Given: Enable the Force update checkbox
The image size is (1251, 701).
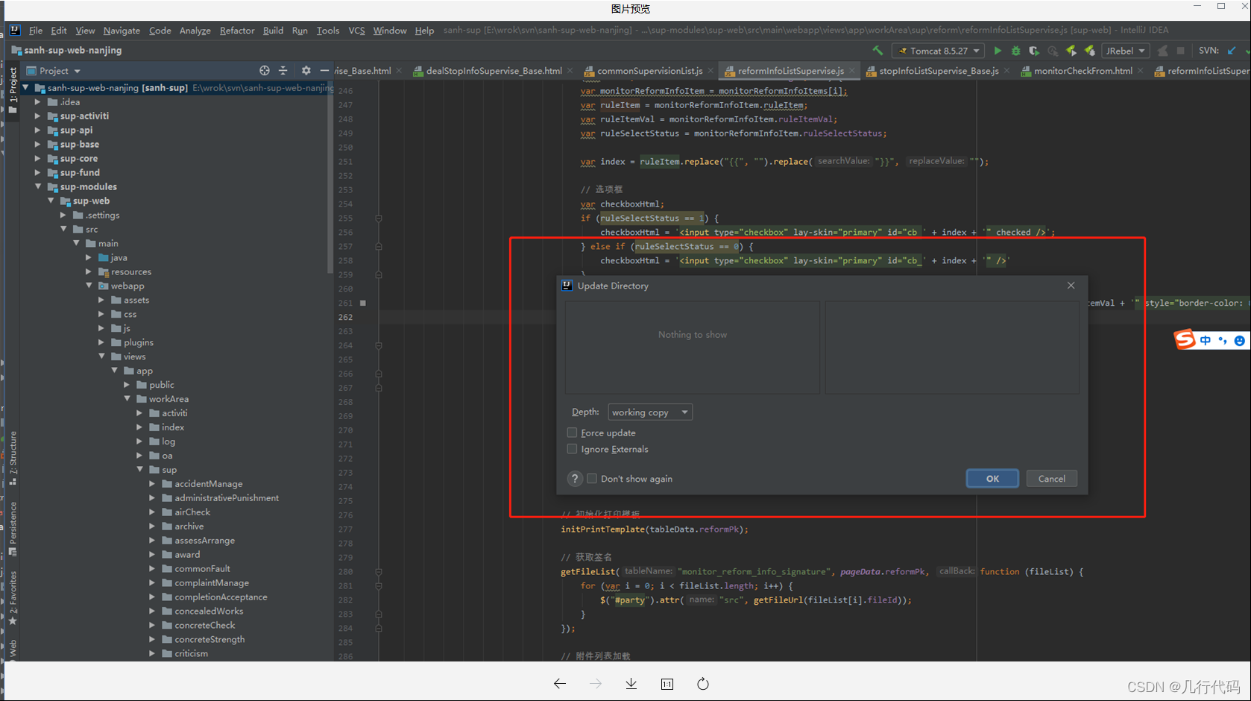Looking at the screenshot, I should click(x=572, y=433).
